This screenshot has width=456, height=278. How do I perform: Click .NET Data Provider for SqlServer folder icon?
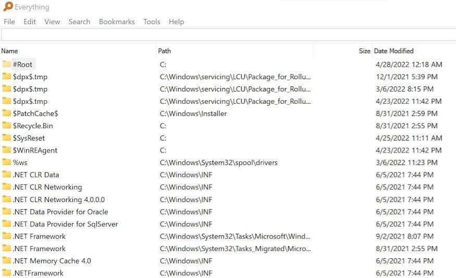6,223
